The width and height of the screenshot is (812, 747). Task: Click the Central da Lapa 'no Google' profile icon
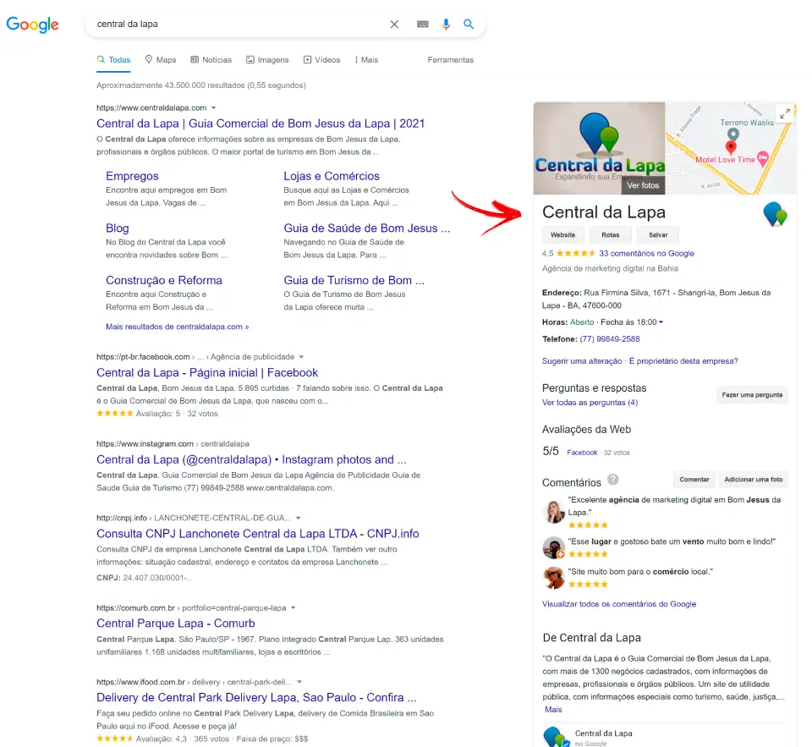557,737
